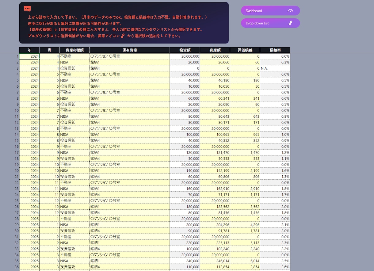The image size is (374, 271).
Task: Select the cell showing 204,296
Action: (x=215, y=225)
